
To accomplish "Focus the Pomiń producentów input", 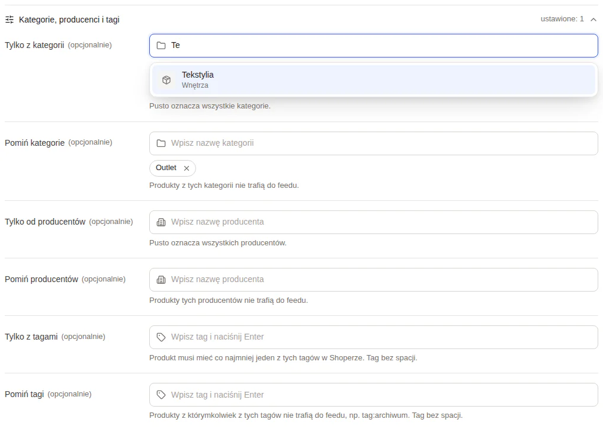I will [373, 280].
